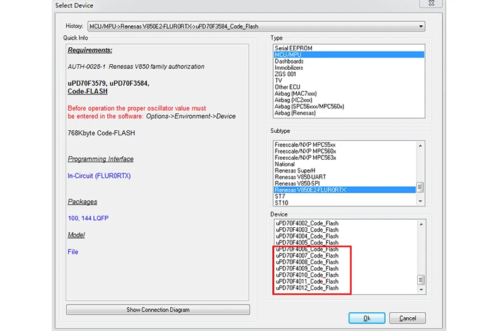This screenshot has width=498, height=331.
Task: Select uPD70F4008_Code_Flash device
Action: (x=345, y=262)
